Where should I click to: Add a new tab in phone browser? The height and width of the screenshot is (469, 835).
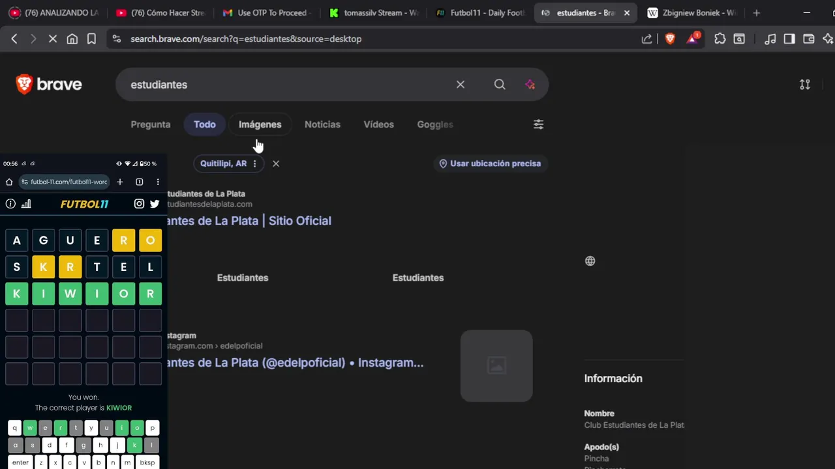(x=120, y=182)
